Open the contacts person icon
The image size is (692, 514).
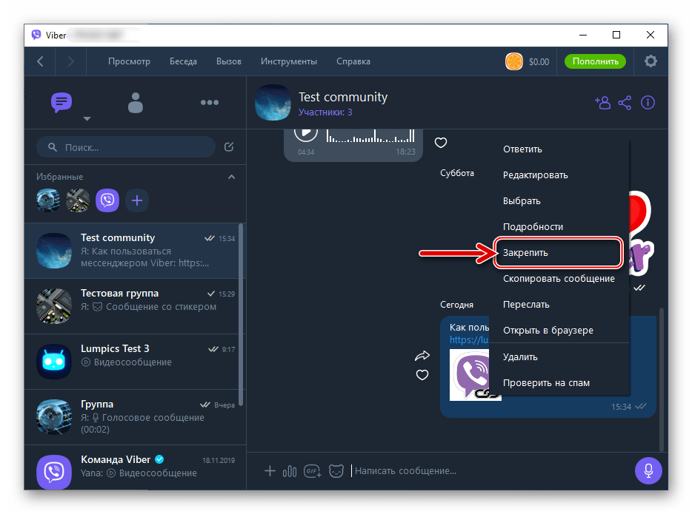136,103
